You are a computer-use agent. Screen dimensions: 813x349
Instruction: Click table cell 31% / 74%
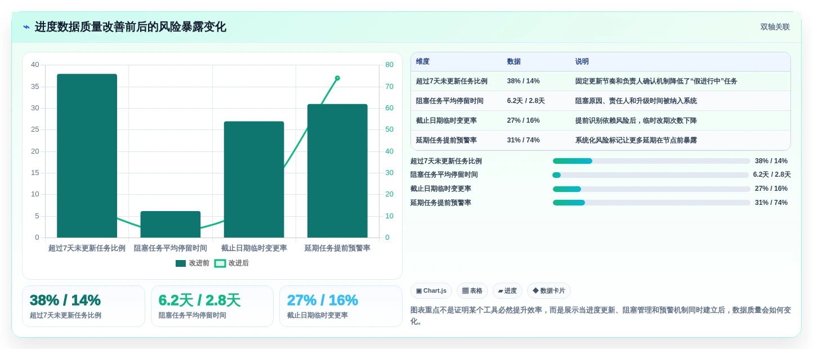524,140
